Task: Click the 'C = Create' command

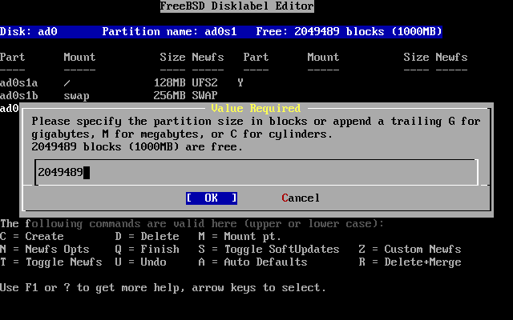Action: pos(32,237)
